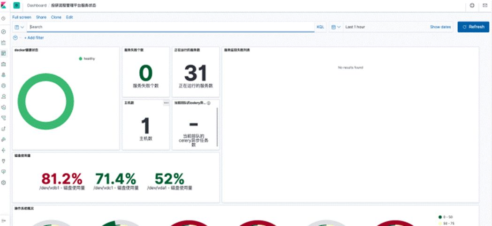Open Management via the gear sidebar icon
This screenshot has width=492, height=226.
[x=3, y=182]
